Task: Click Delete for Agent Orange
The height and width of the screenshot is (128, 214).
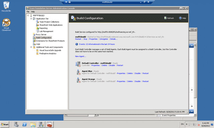Action: click(130, 81)
